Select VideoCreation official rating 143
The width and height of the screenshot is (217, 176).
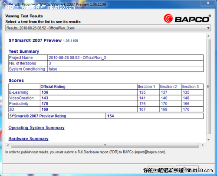click(45, 98)
